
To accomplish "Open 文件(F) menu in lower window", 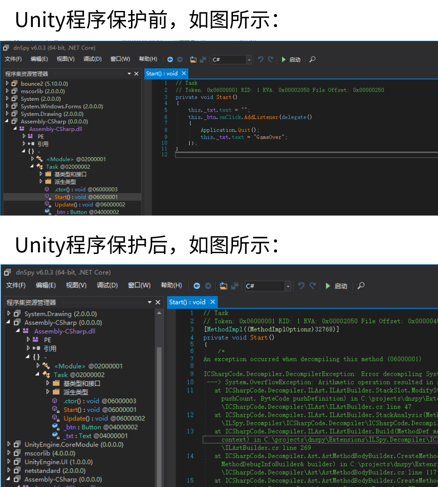I will pyautogui.click(x=16, y=285).
